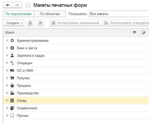Click the factory icon for Производство
Viewport: 149px width, 123px height.
(x=12, y=93)
